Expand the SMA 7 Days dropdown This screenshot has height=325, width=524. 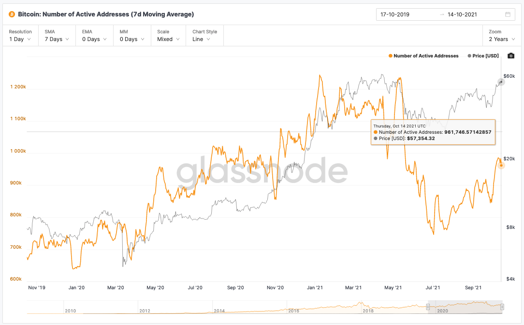tap(57, 36)
